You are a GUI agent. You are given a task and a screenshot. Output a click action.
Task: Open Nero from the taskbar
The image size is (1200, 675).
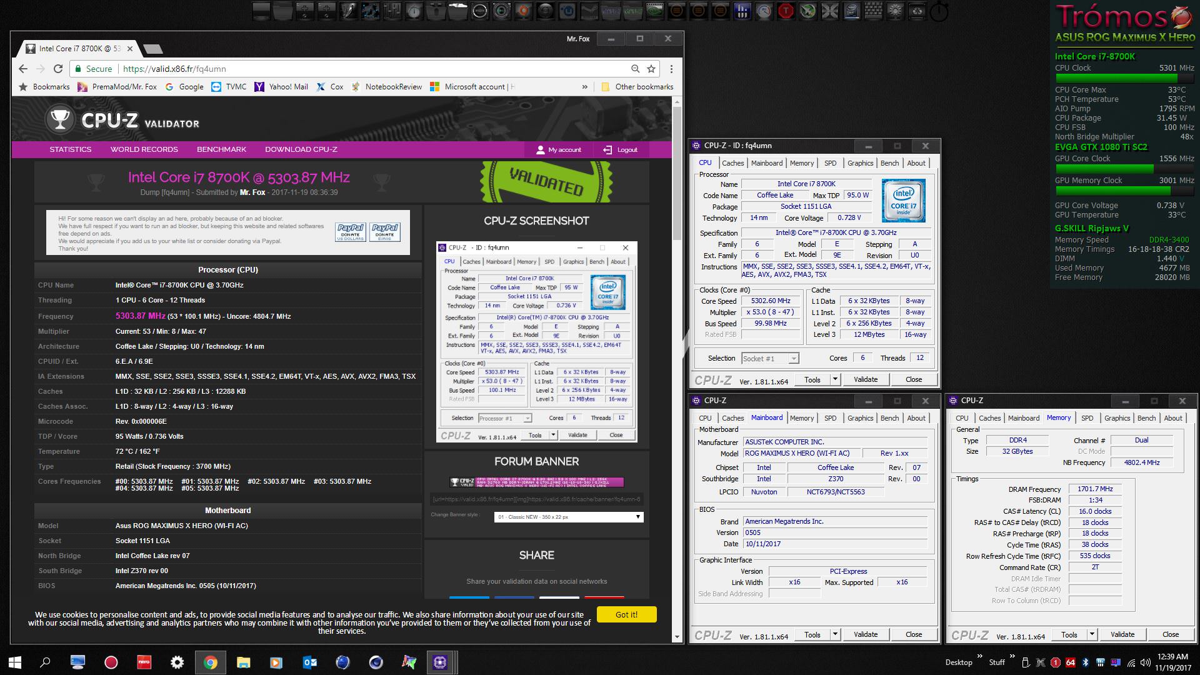(144, 662)
